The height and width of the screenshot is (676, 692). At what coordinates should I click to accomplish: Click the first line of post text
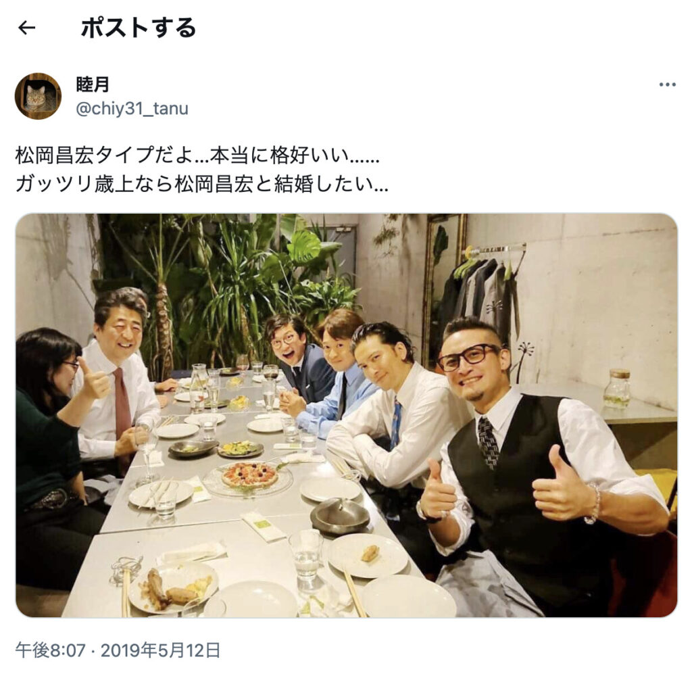tap(197, 155)
